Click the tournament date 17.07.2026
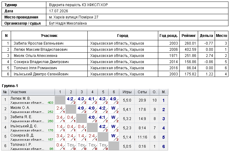The width and height of the screenshot is (230, 152). click(59, 11)
